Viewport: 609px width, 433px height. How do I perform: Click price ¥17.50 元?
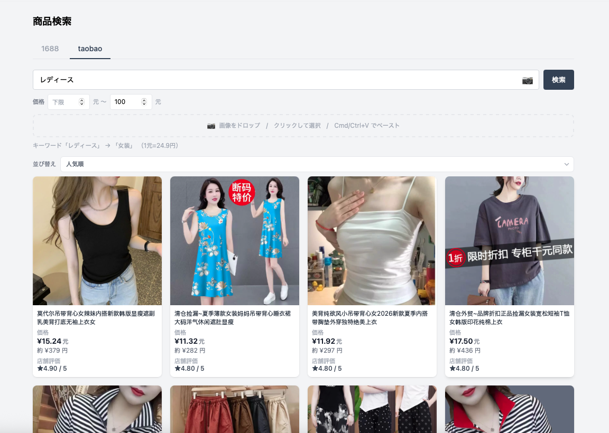click(x=465, y=342)
